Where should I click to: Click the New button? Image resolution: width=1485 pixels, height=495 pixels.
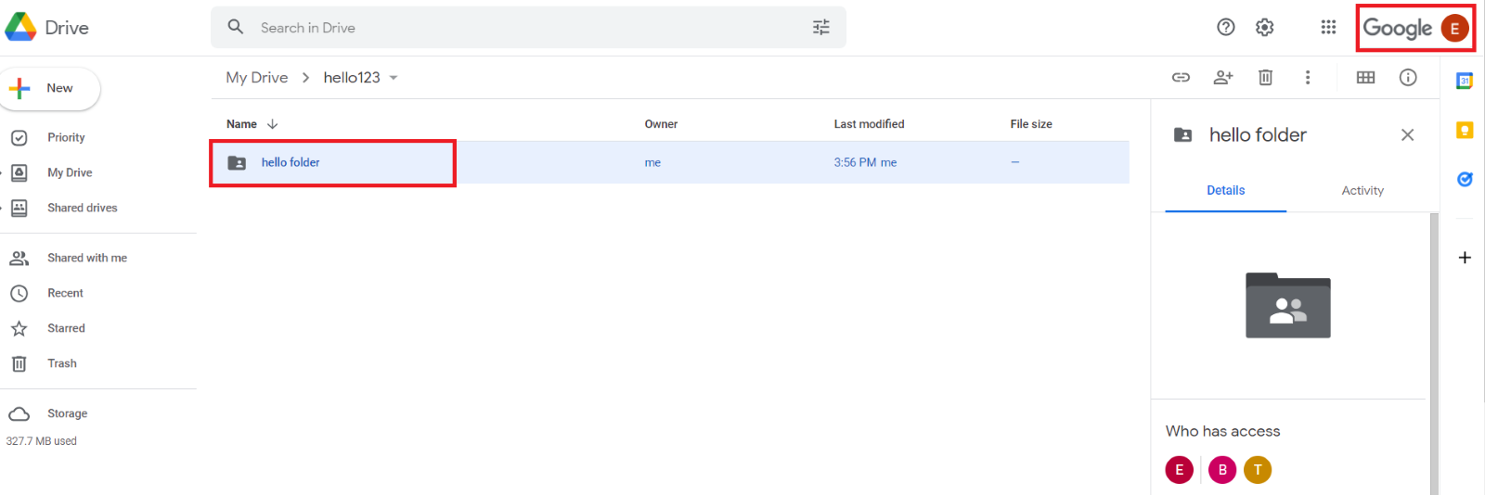point(50,89)
